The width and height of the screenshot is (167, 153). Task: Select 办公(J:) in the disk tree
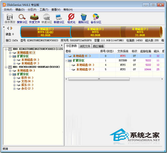27,89
